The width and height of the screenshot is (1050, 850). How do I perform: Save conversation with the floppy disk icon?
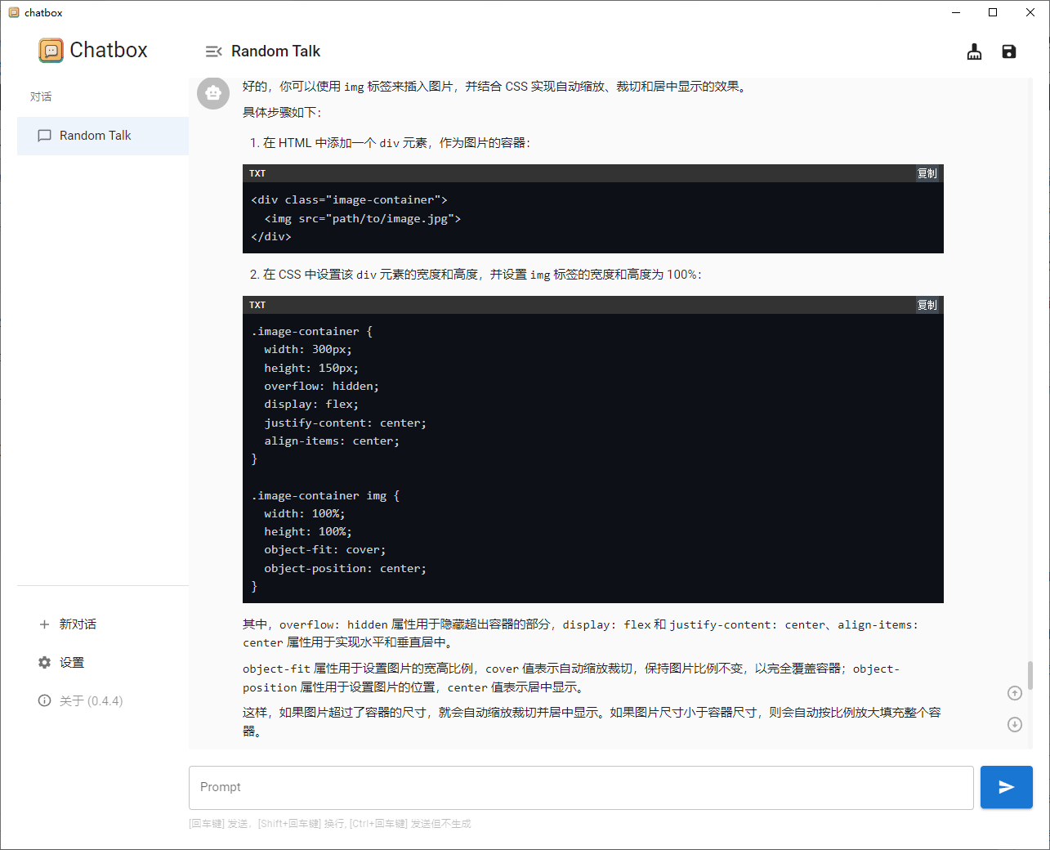pyautogui.click(x=1009, y=51)
